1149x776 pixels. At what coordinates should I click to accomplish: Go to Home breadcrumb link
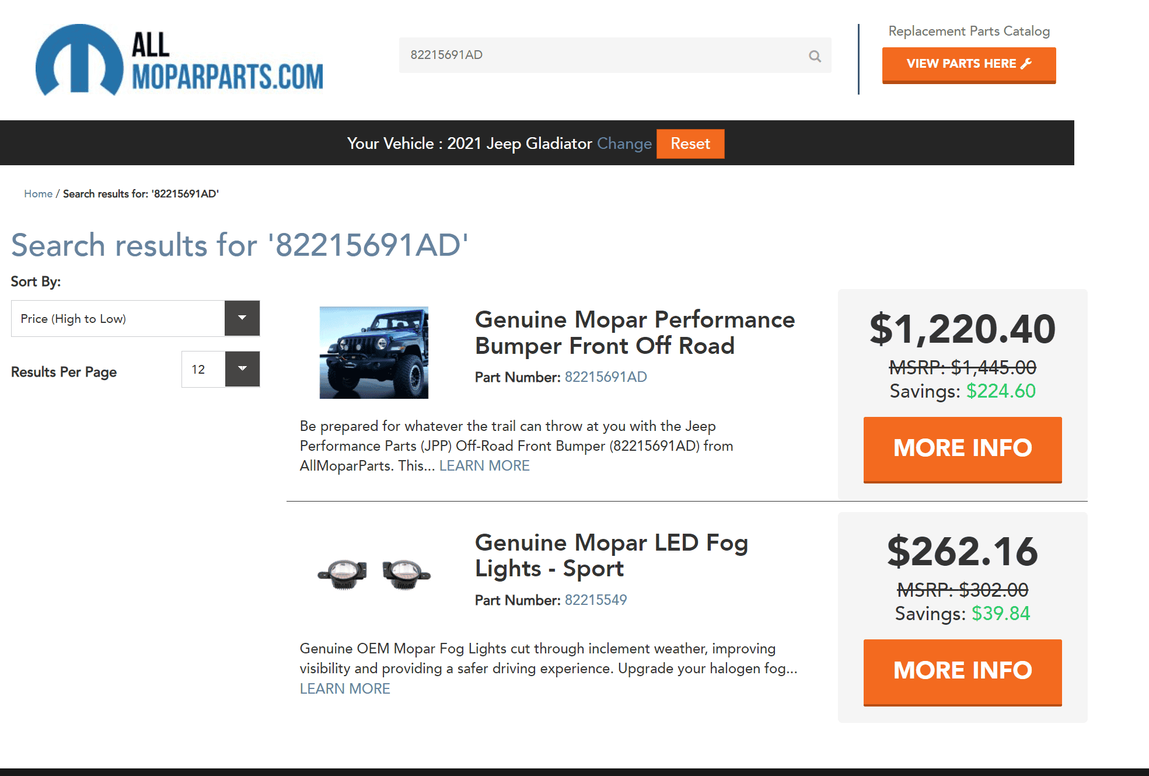pos(39,194)
